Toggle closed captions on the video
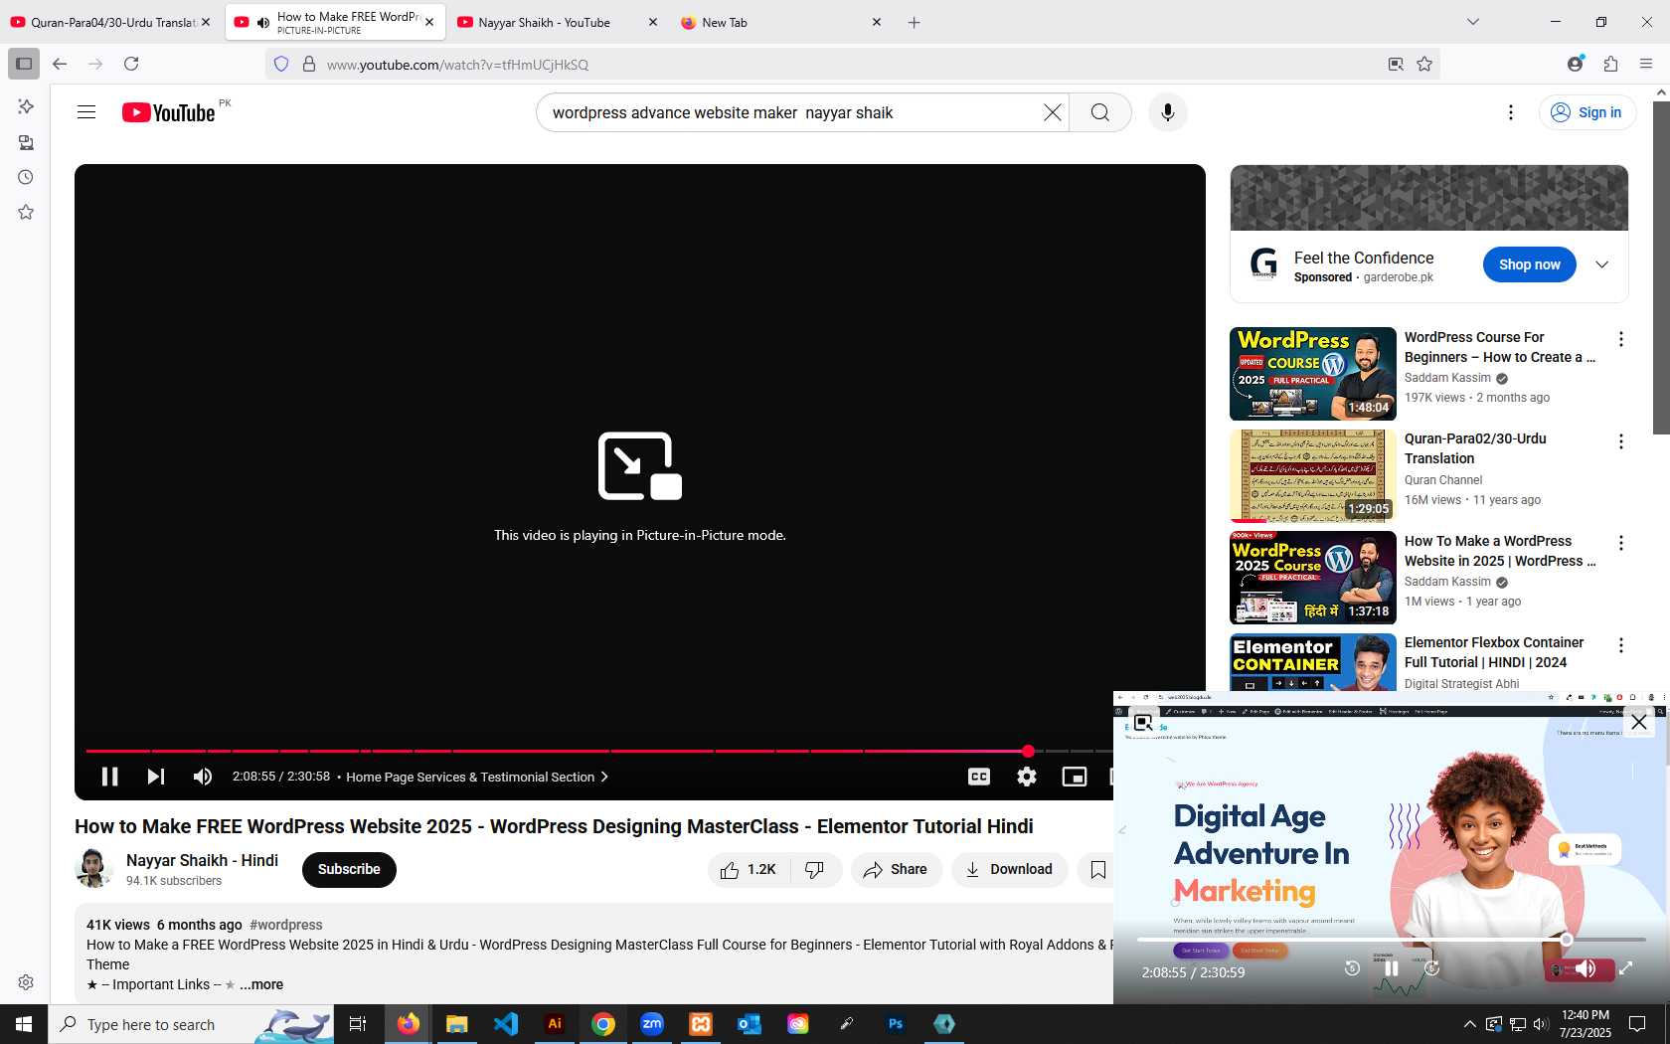The image size is (1670, 1044). tap(979, 777)
